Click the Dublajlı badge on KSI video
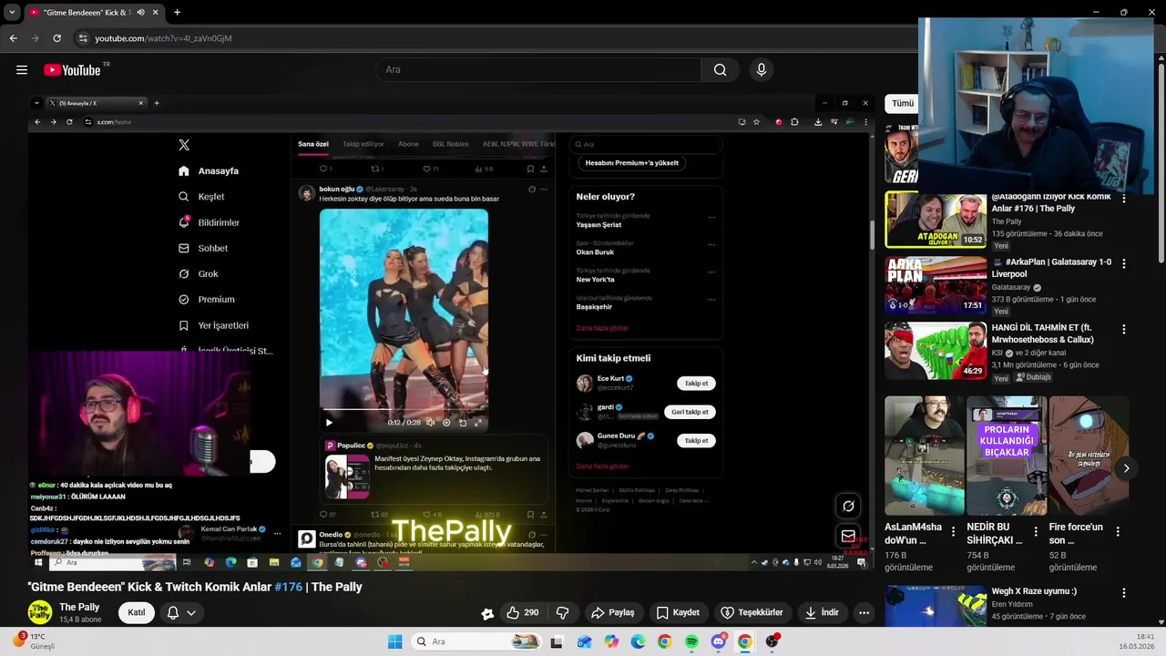Screen dimensions: 1166x656 click(x=1033, y=377)
